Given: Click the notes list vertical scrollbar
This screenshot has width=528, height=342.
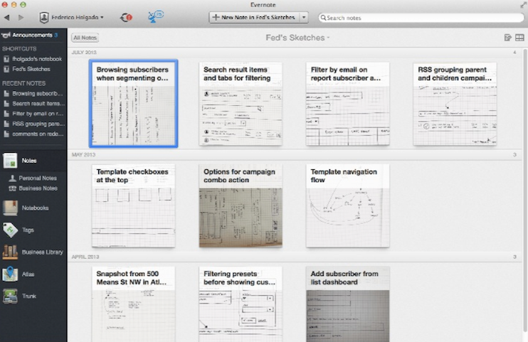Looking at the screenshot, I should coord(524,190).
